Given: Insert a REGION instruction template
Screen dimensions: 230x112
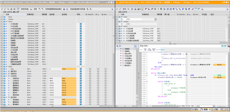Looking at the screenshot, I should [163, 49].
